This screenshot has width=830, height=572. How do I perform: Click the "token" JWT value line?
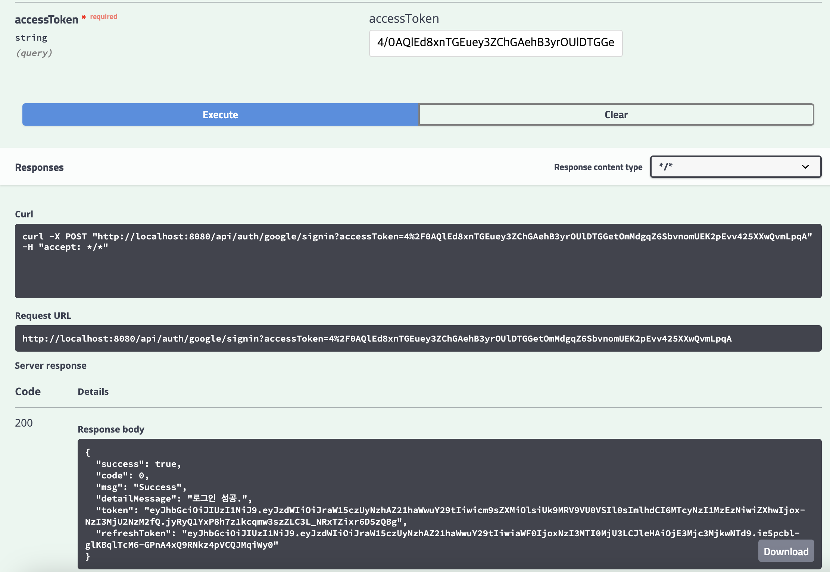(x=445, y=516)
